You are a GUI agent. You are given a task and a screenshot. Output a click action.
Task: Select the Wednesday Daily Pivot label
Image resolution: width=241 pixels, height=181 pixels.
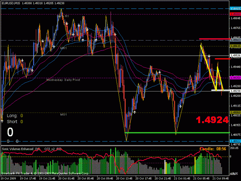pyautogui.click(x=63, y=80)
